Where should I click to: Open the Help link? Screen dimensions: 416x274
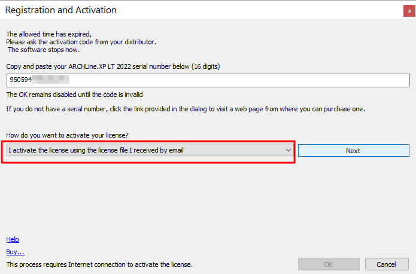pyautogui.click(x=13, y=239)
